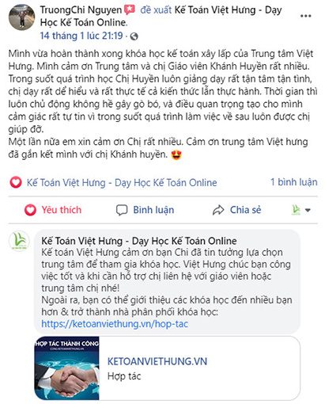Click page name beside the heart in reactions row
Image resolution: width=325 pixels, height=404 pixels.
[x=122, y=183]
